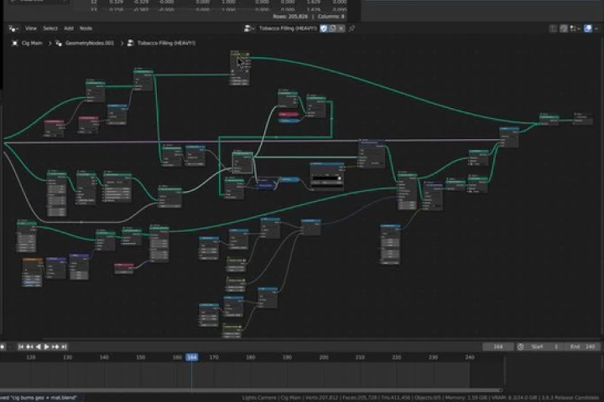
Task: Click Tris:411,456 in the status bar
Action: pos(396,398)
